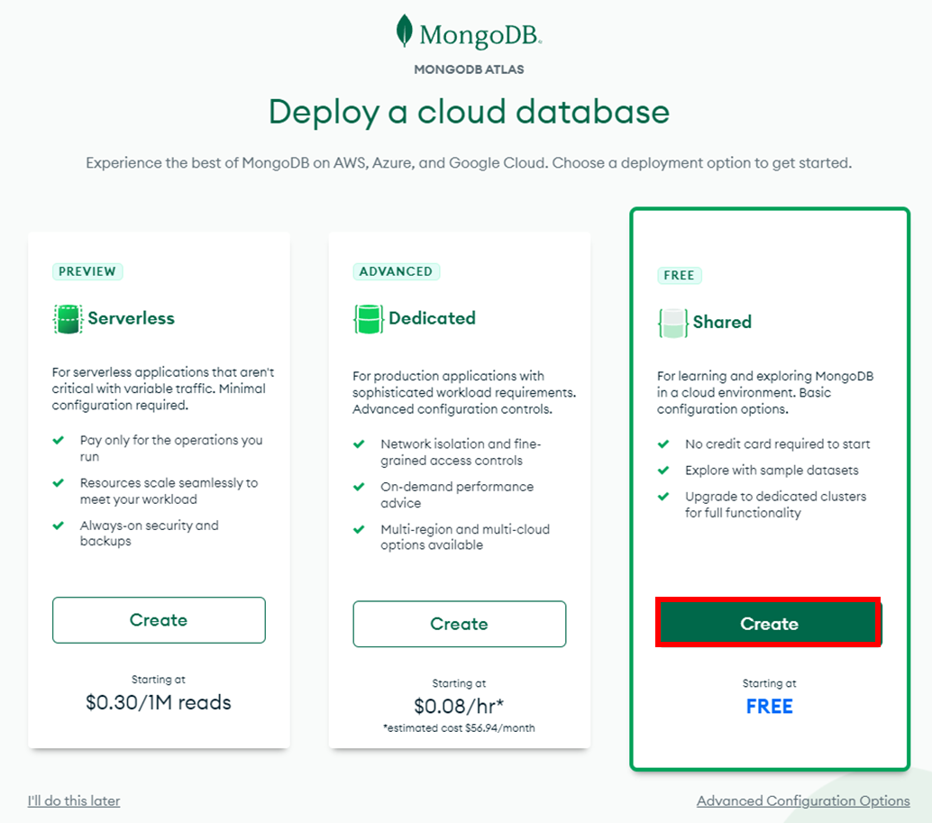The height and width of the screenshot is (823, 932).
Task: Open Advanced Configuration Options
Action: tap(803, 800)
